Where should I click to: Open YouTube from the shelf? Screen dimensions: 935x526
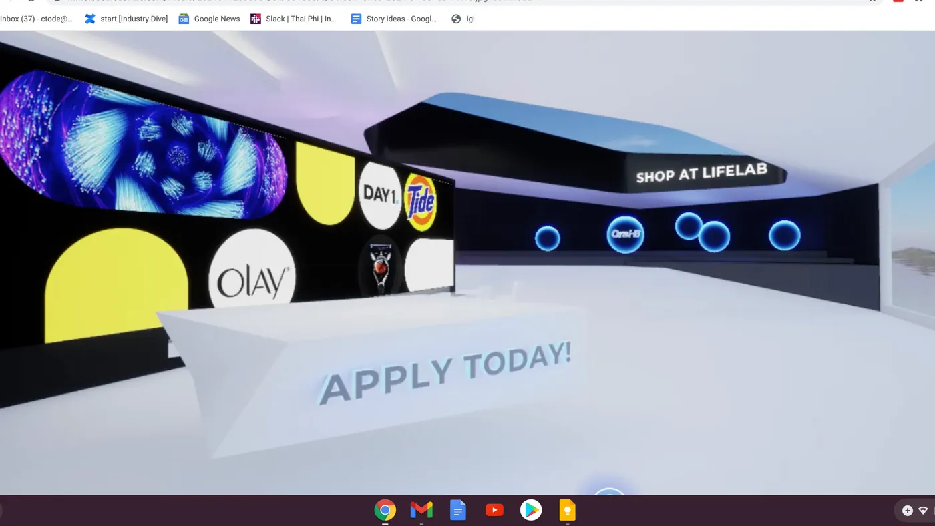[x=494, y=511]
